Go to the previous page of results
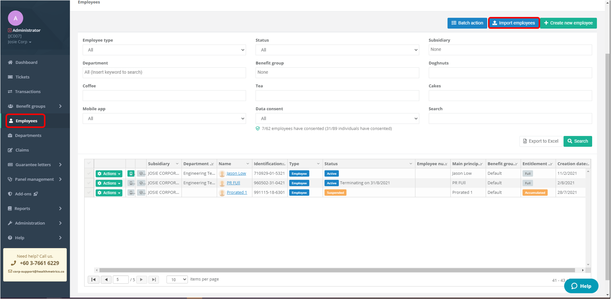This screenshot has width=611, height=299. [106, 280]
